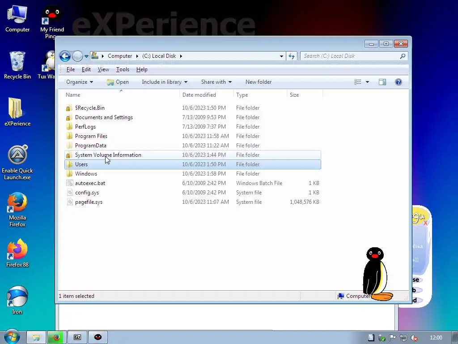
Task: Expand the Organize dropdown
Action: [x=80, y=82]
